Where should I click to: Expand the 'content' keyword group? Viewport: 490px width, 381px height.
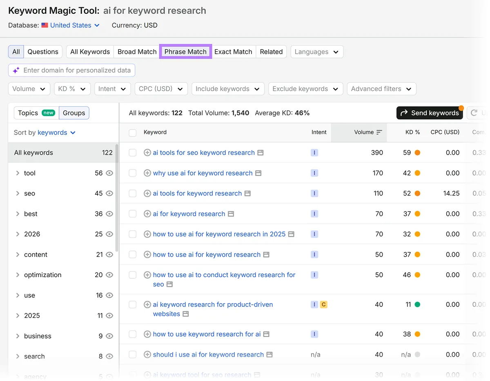18,255
